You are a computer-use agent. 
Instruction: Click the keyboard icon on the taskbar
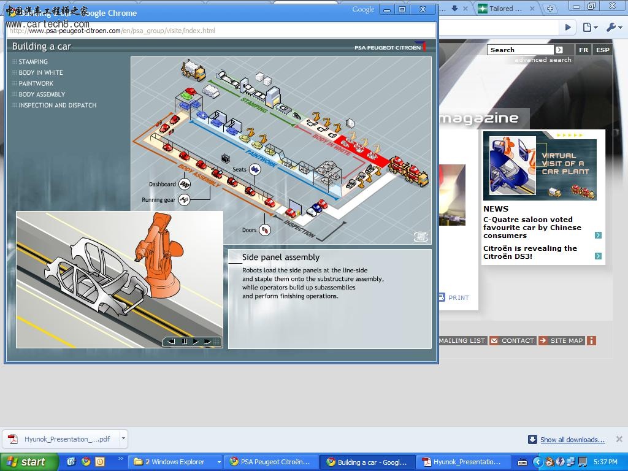tap(523, 462)
